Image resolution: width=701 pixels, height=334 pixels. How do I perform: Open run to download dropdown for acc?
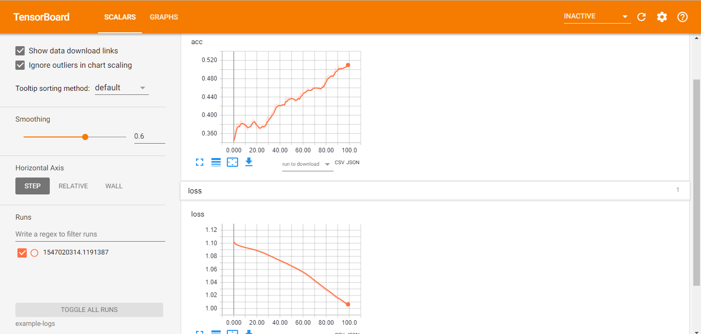(307, 164)
